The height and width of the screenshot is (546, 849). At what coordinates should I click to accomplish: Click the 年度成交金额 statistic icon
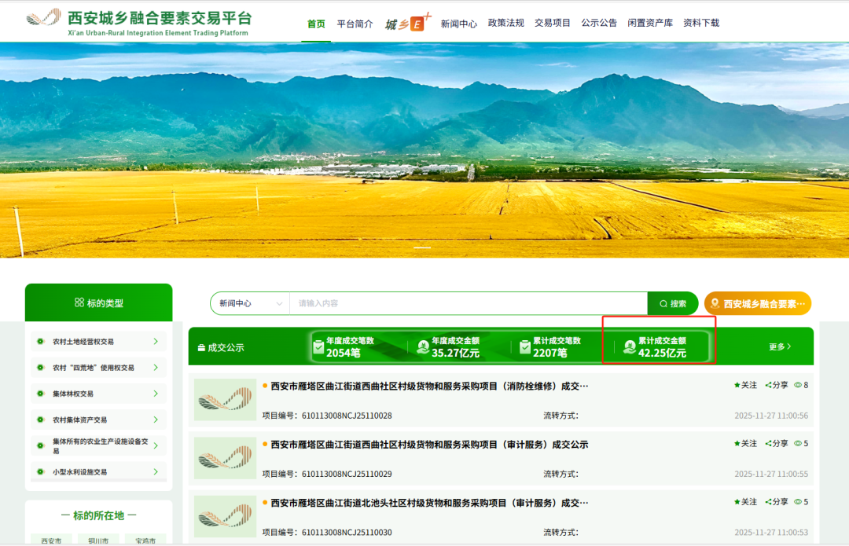click(423, 346)
